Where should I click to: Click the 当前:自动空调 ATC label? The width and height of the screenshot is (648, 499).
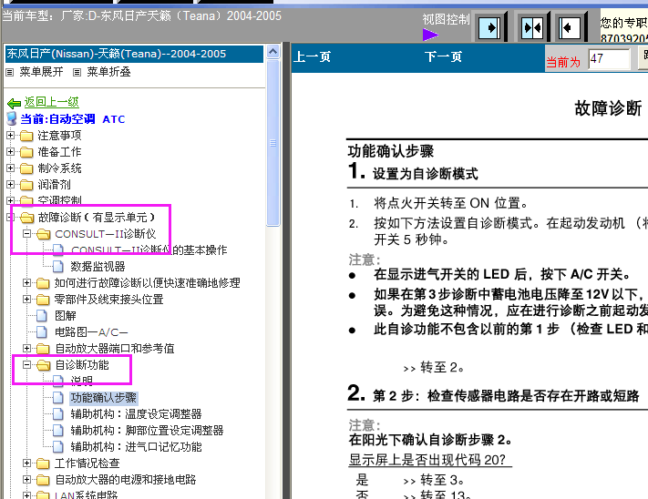pos(73,119)
